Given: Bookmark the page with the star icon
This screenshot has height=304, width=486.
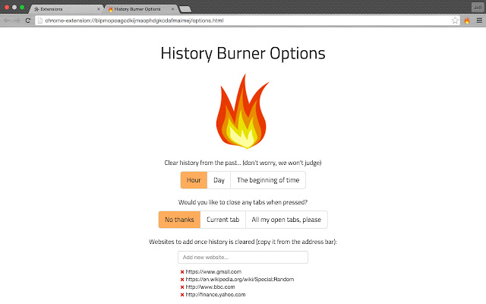Looking at the screenshot, I should pos(455,21).
